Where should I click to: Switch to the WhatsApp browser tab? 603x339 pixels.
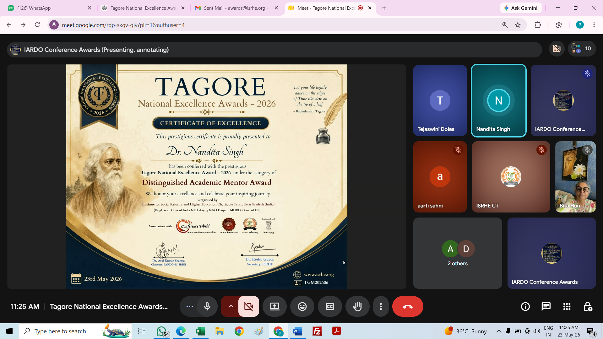point(47,8)
